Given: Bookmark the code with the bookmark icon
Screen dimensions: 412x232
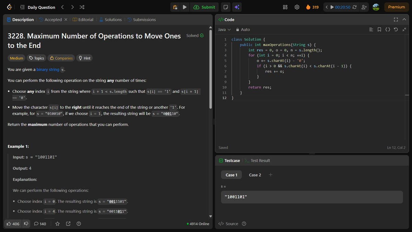Looking at the screenshot, I should [x=379, y=30].
